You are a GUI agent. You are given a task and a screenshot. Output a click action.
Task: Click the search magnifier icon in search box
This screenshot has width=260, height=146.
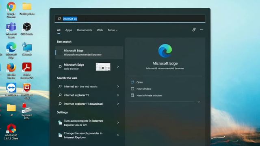click(59, 19)
